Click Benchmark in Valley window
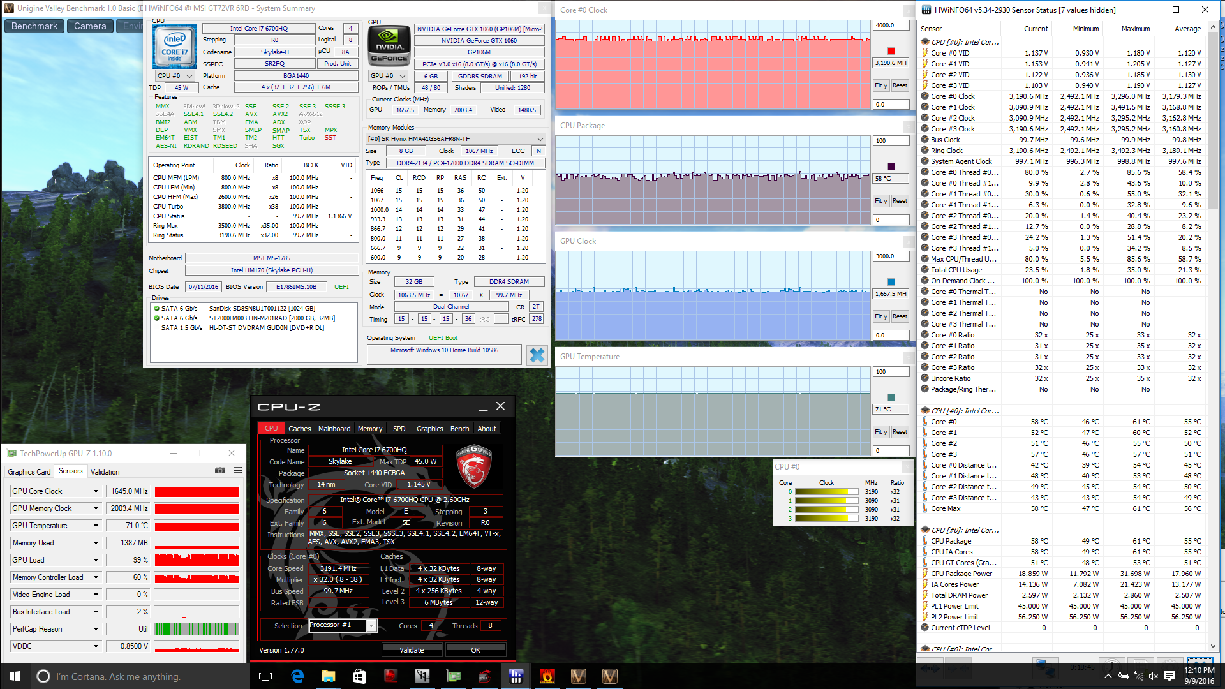 pos(34,26)
